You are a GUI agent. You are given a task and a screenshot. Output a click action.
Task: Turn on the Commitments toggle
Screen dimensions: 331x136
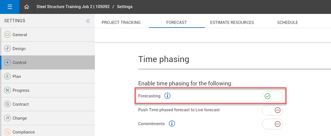pos(272,124)
